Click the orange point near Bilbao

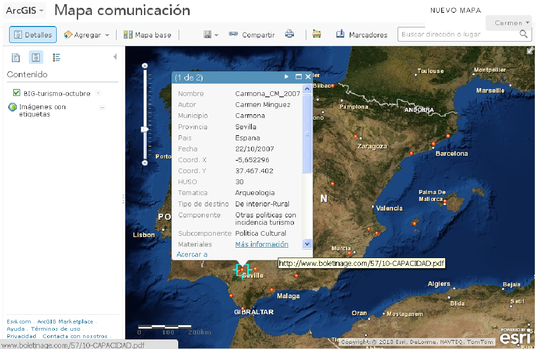[332, 86]
